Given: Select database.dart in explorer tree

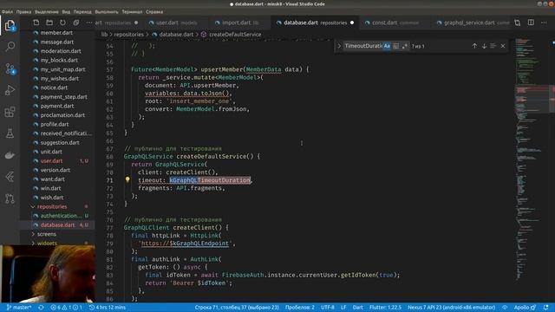Looking at the screenshot, I should (x=58, y=225).
